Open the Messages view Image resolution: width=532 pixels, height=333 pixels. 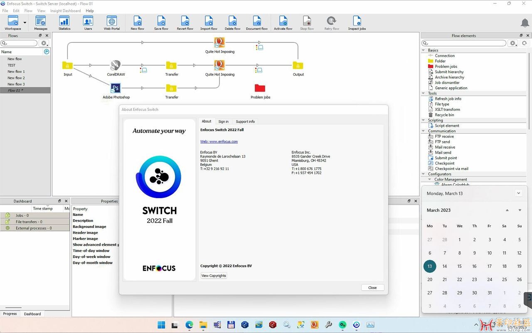[x=40, y=23]
